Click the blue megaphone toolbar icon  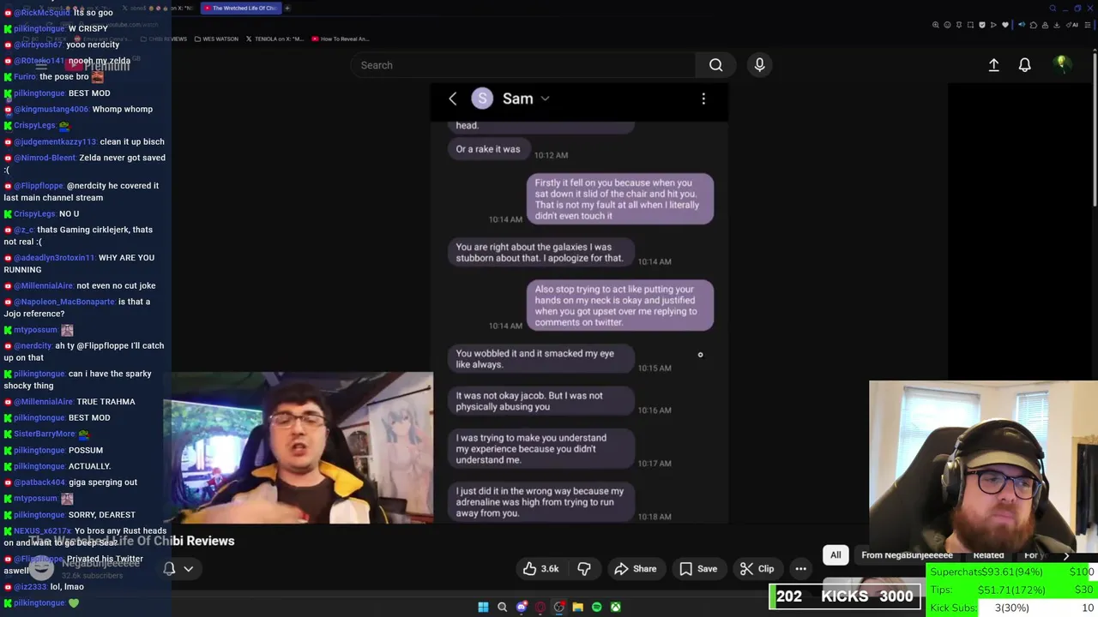click(1022, 25)
